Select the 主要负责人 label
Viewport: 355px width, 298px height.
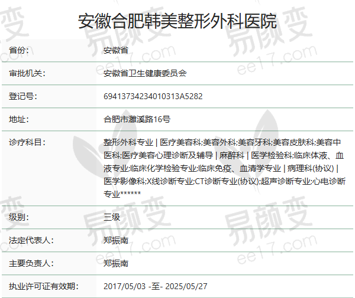click(31, 263)
